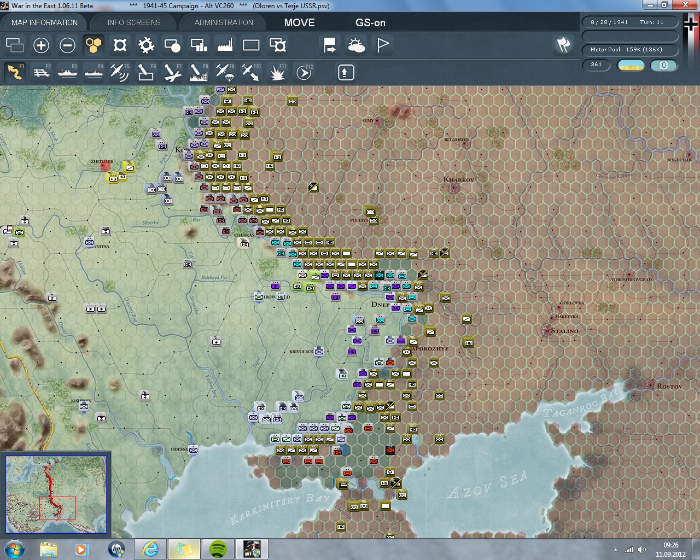700x560 pixels.
Task: Click the crossed white flags end-turn icon
Action: tap(563, 45)
